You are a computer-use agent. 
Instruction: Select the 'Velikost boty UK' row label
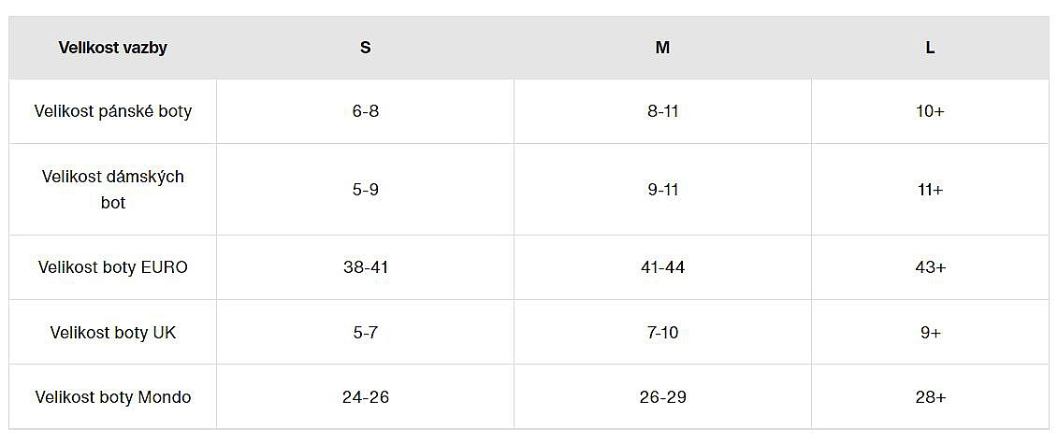coord(113,333)
